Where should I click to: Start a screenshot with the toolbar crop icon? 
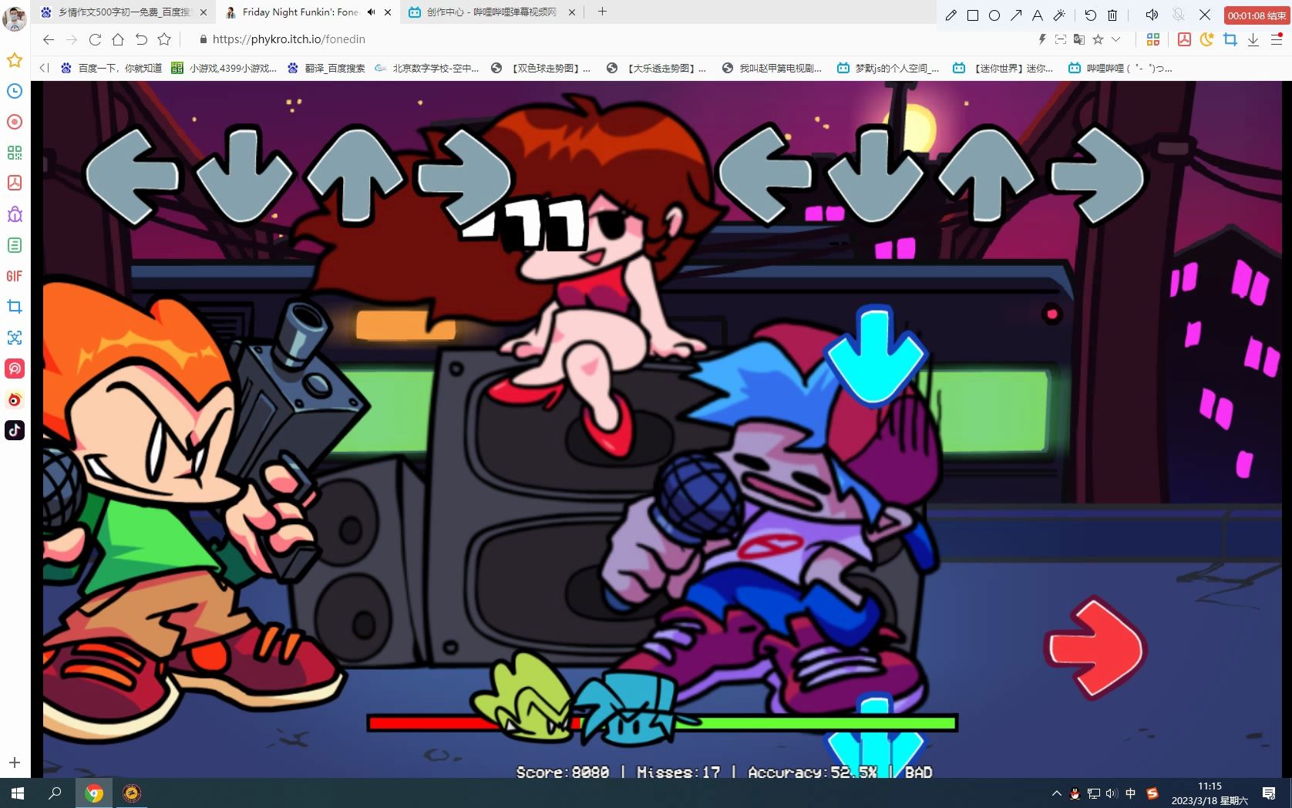1230,39
